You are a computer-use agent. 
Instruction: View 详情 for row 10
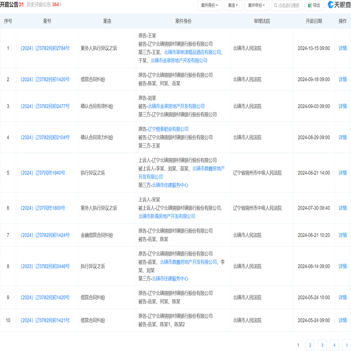point(342,320)
